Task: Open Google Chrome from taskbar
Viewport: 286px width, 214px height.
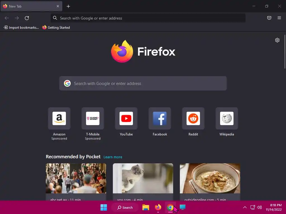Action: [170, 207]
